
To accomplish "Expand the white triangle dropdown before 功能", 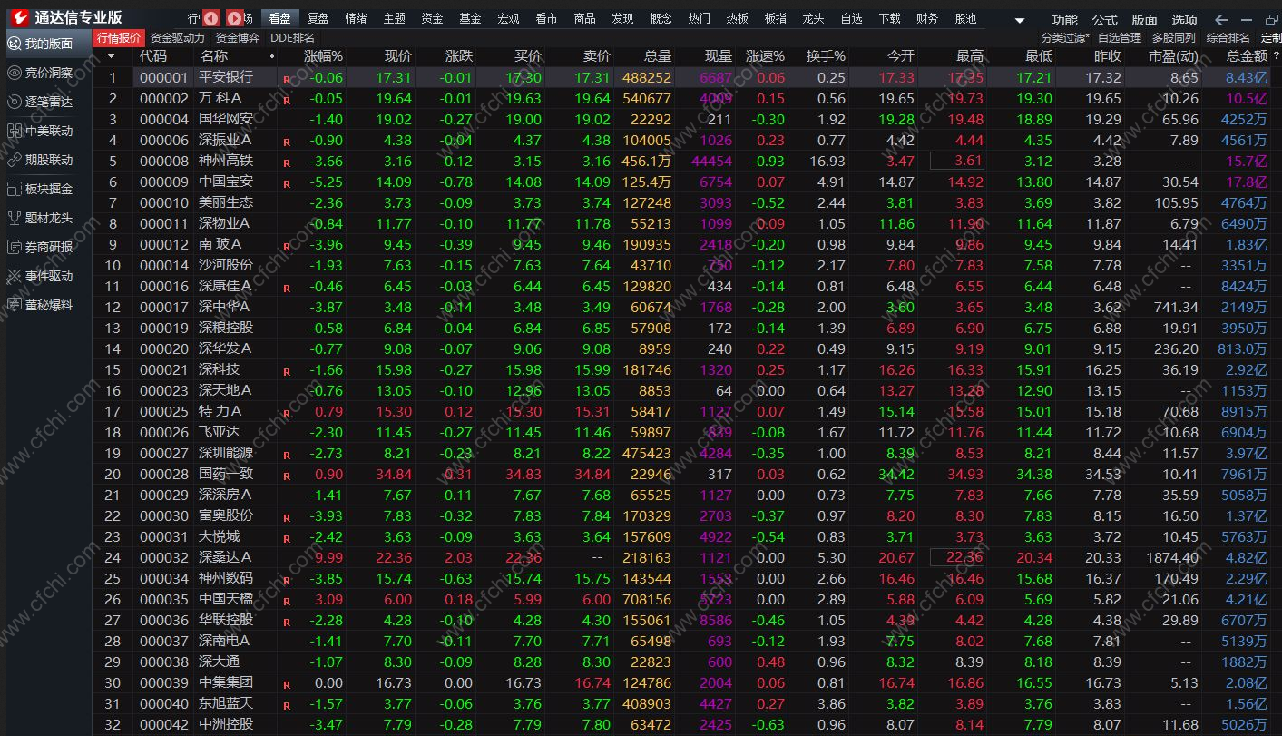I will (1020, 20).
